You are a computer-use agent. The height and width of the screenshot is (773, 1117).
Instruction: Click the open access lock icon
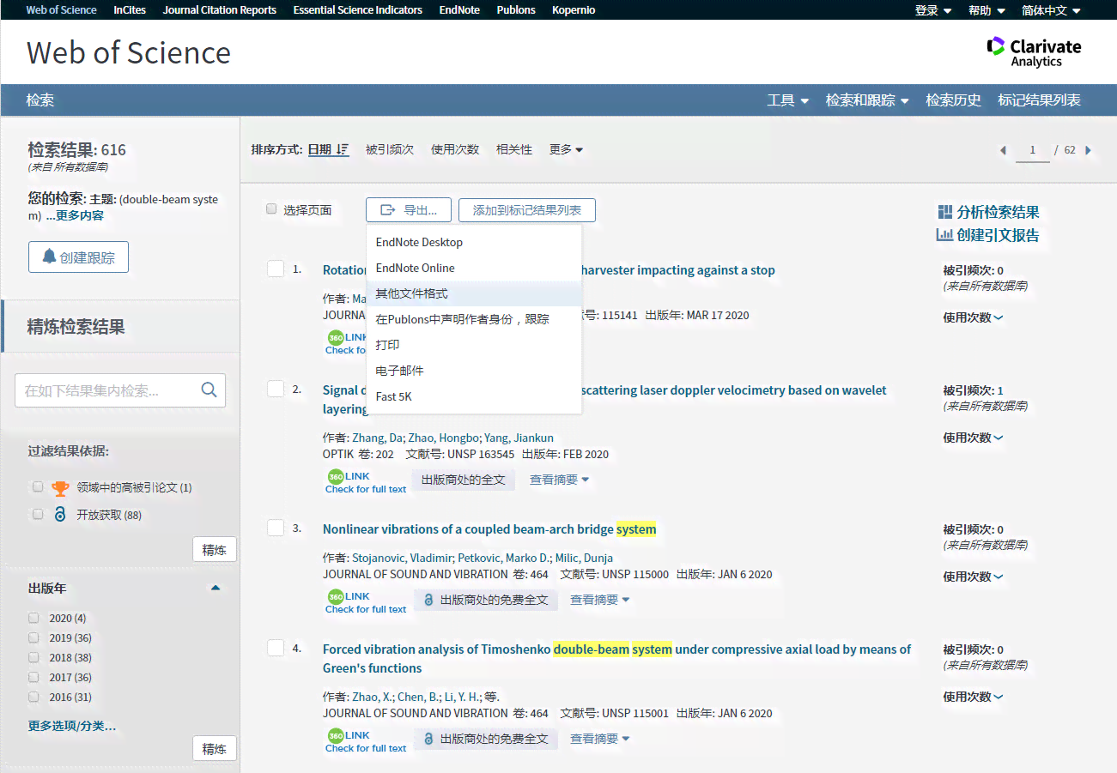(60, 515)
